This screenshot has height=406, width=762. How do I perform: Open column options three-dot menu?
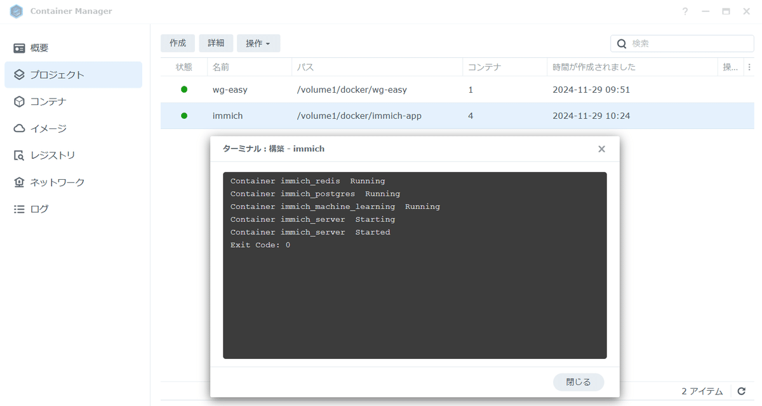click(x=749, y=67)
